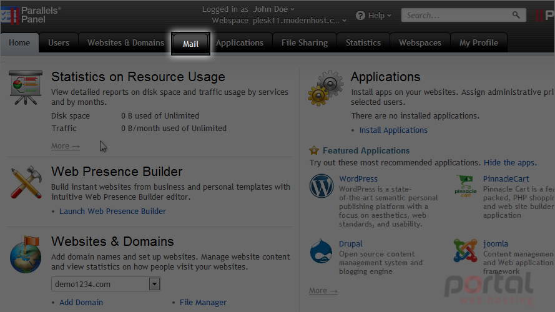Click the Joomla logo icon

tap(465, 250)
